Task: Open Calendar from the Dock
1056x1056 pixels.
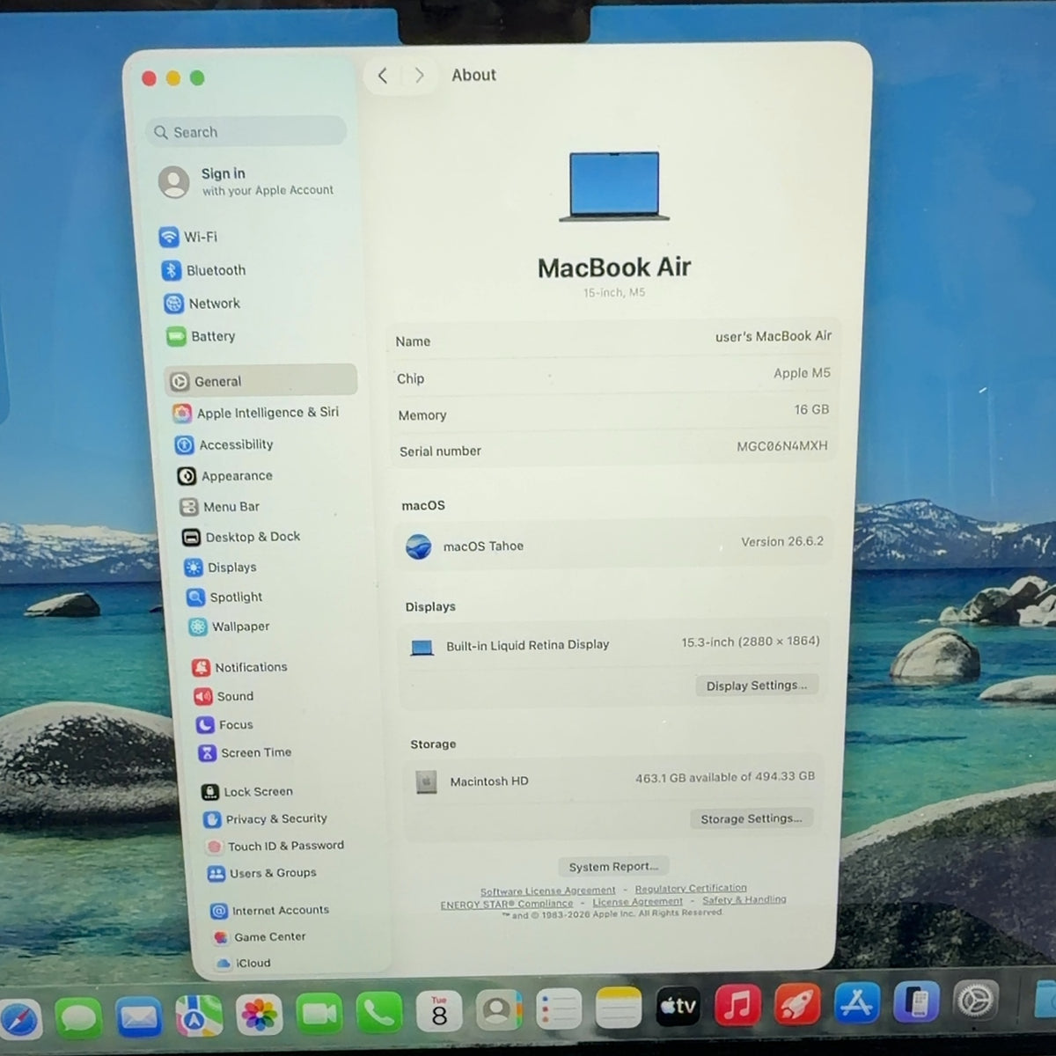Action: [x=439, y=1013]
